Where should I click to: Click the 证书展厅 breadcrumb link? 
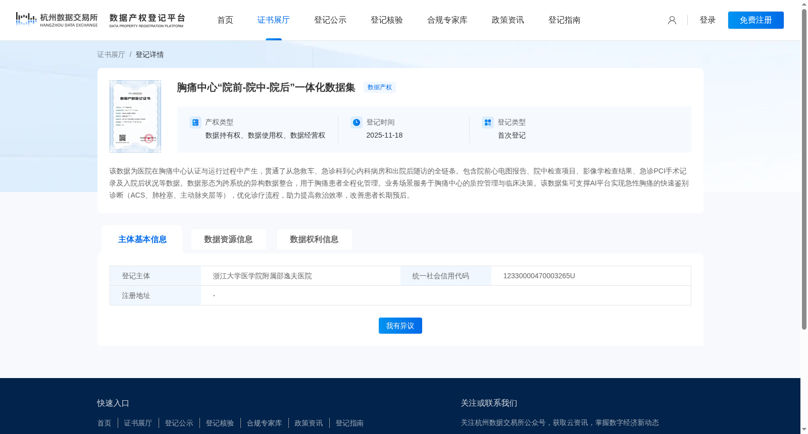click(x=111, y=54)
